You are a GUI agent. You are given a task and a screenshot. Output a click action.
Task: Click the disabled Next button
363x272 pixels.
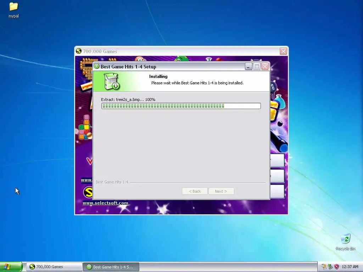(x=221, y=191)
